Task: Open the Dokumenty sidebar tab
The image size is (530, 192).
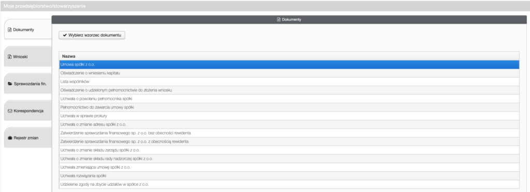Action: pyautogui.click(x=28, y=29)
